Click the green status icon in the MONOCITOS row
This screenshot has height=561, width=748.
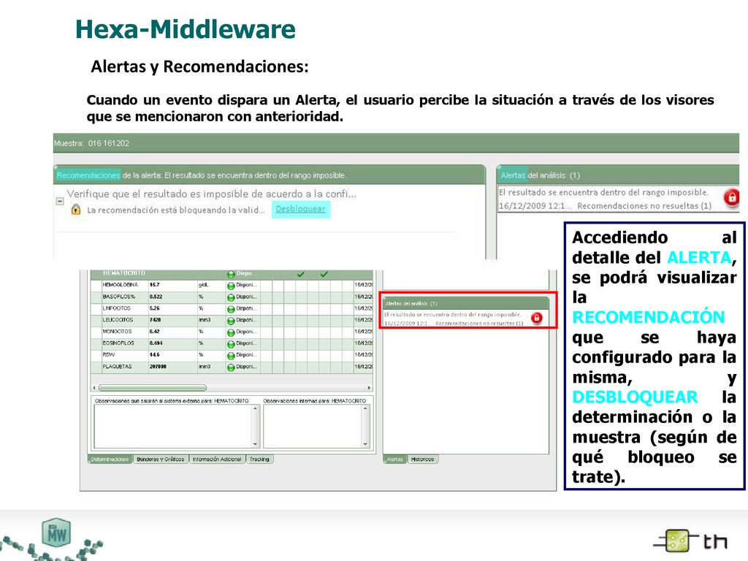click(x=231, y=332)
